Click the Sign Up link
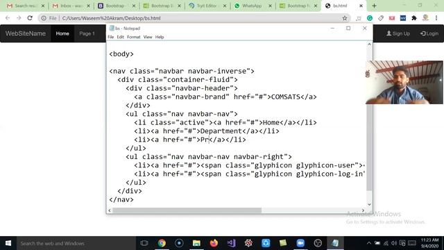444x250 pixels. tap(398, 33)
